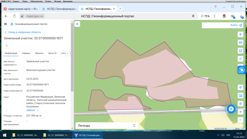The height and width of the screenshot is (139, 247).
Task: Click the side panel vertical scrollbar
Action: point(72,57)
